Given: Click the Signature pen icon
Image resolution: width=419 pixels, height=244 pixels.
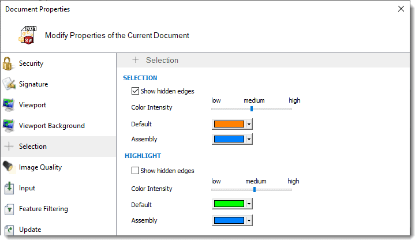Looking at the screenshot, I should [x=9, y=84].
